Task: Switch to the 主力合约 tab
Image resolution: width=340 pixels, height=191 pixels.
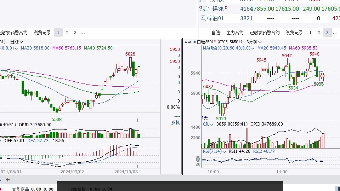Action: [235, 33]
